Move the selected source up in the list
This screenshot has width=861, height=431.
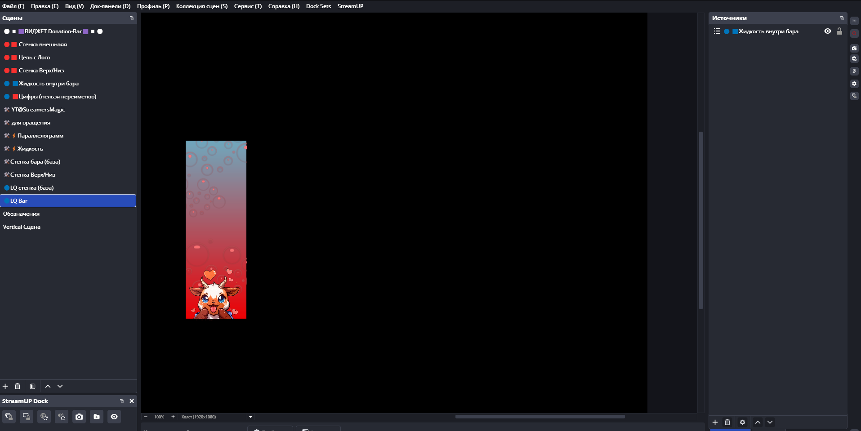(x=758, y=422)
